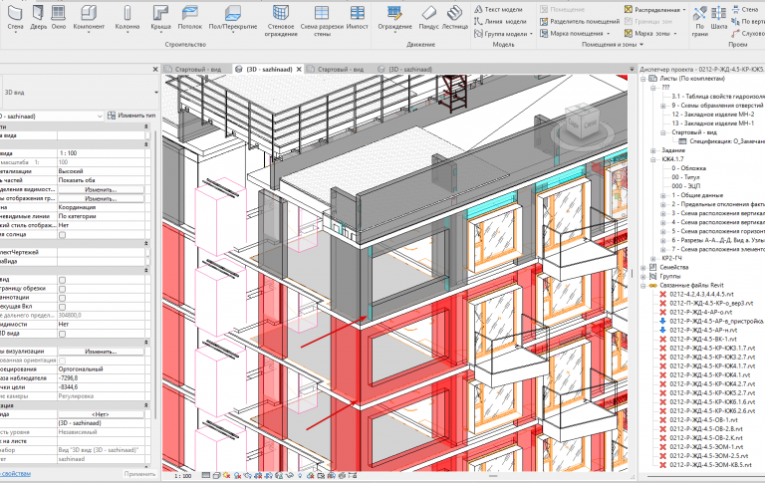Pick the Пол/Перекрытие floor tool
The width and height of the screenshot is (765, 483).
tap(233, 17)
